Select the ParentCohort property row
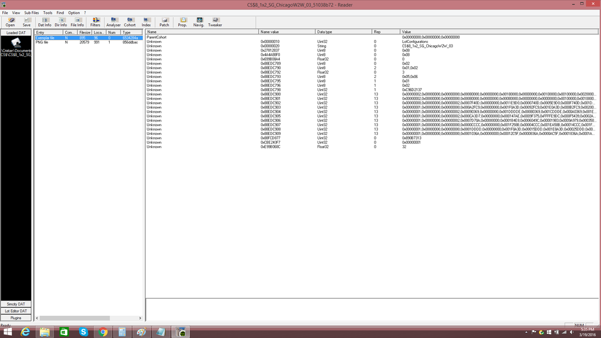The width and height of the screenshot is (601, 338). click(372, 37)
